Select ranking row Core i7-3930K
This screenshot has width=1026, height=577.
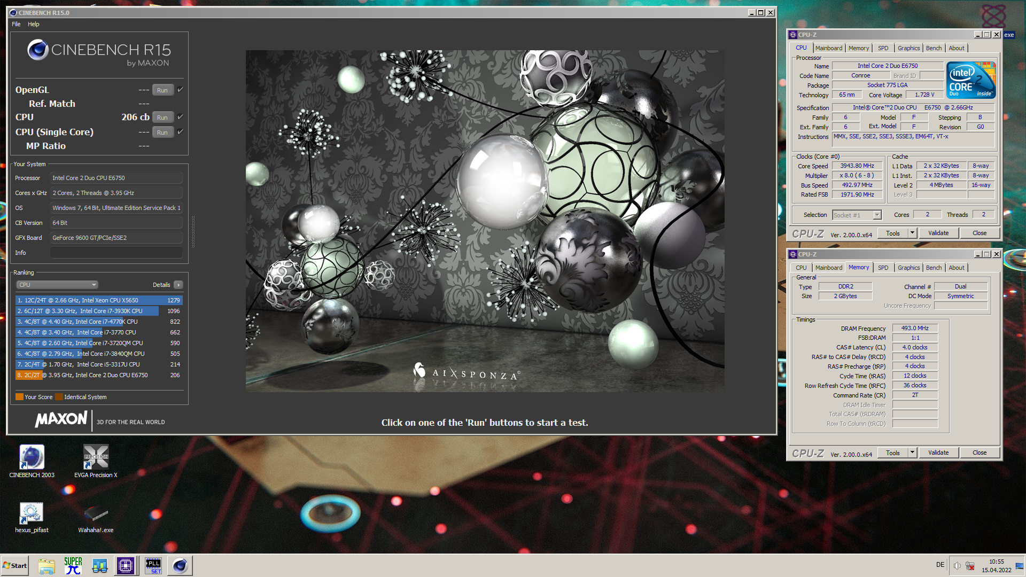pyautogui.click(x=99, y=311)
